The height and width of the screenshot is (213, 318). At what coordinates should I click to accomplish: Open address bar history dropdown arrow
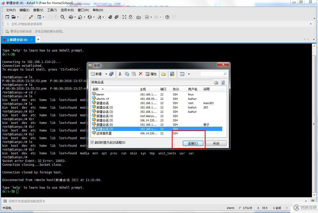tap(311, 24)
